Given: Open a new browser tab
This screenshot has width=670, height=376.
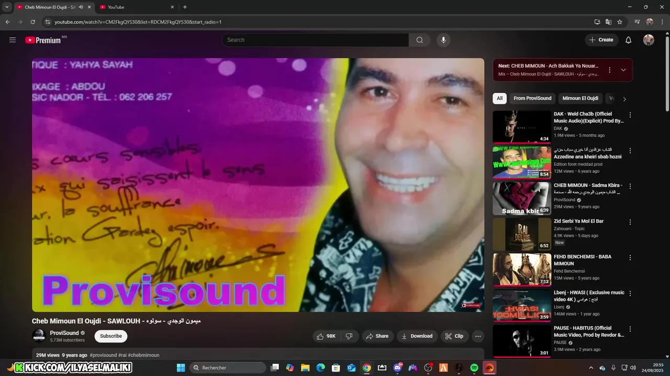Looking at the screenshot, I should tap(185, 7).
